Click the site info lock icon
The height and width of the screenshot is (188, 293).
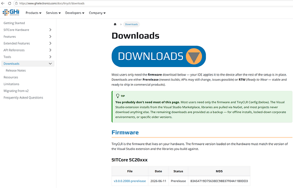(17, 3)
